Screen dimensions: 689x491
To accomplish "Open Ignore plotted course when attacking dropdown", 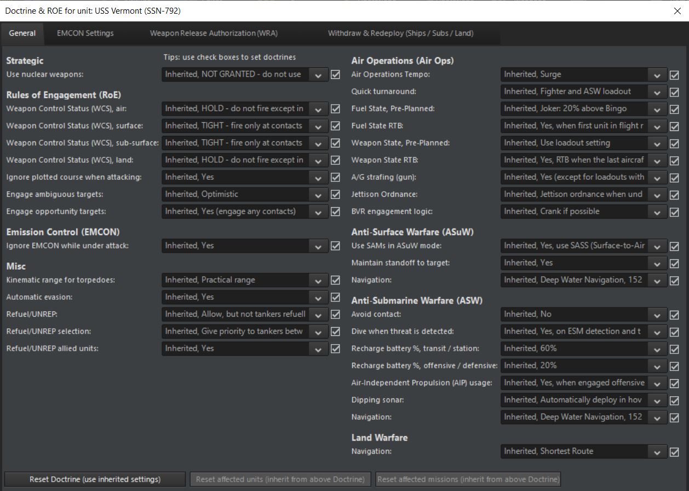I will coord(318,178).
